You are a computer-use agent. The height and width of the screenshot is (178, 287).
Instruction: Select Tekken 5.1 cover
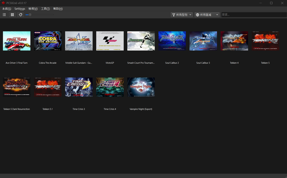pyautogui.click(x=48, y=87)
